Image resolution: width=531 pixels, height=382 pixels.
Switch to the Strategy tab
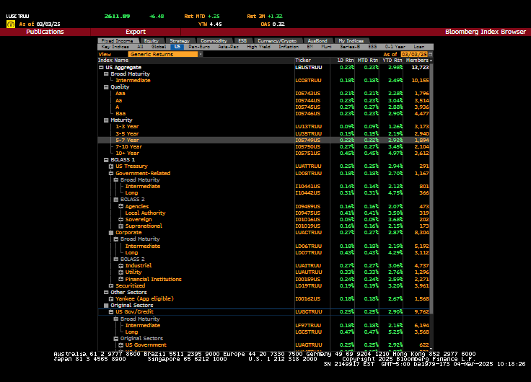point(180,41)
